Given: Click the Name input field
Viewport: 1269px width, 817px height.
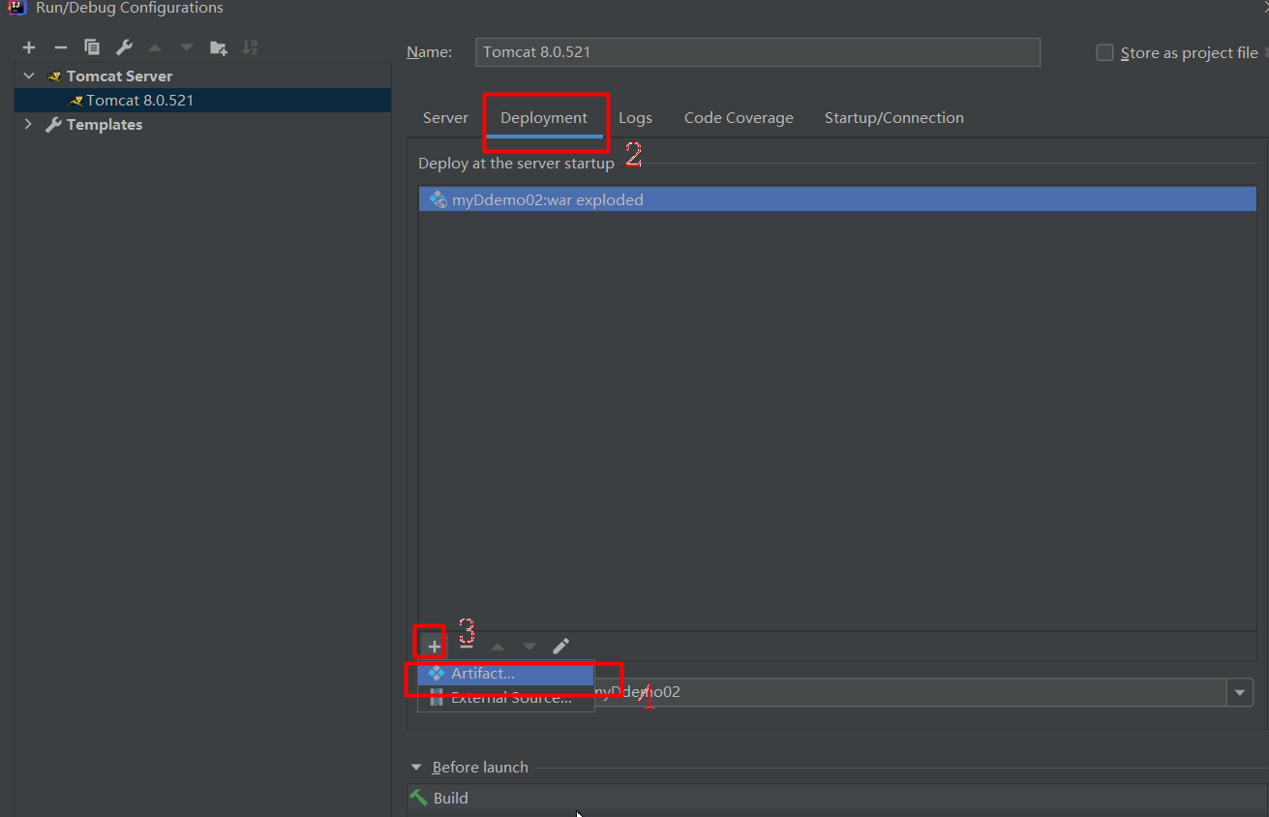Looking at the screenshot, I should click(758, 52).
